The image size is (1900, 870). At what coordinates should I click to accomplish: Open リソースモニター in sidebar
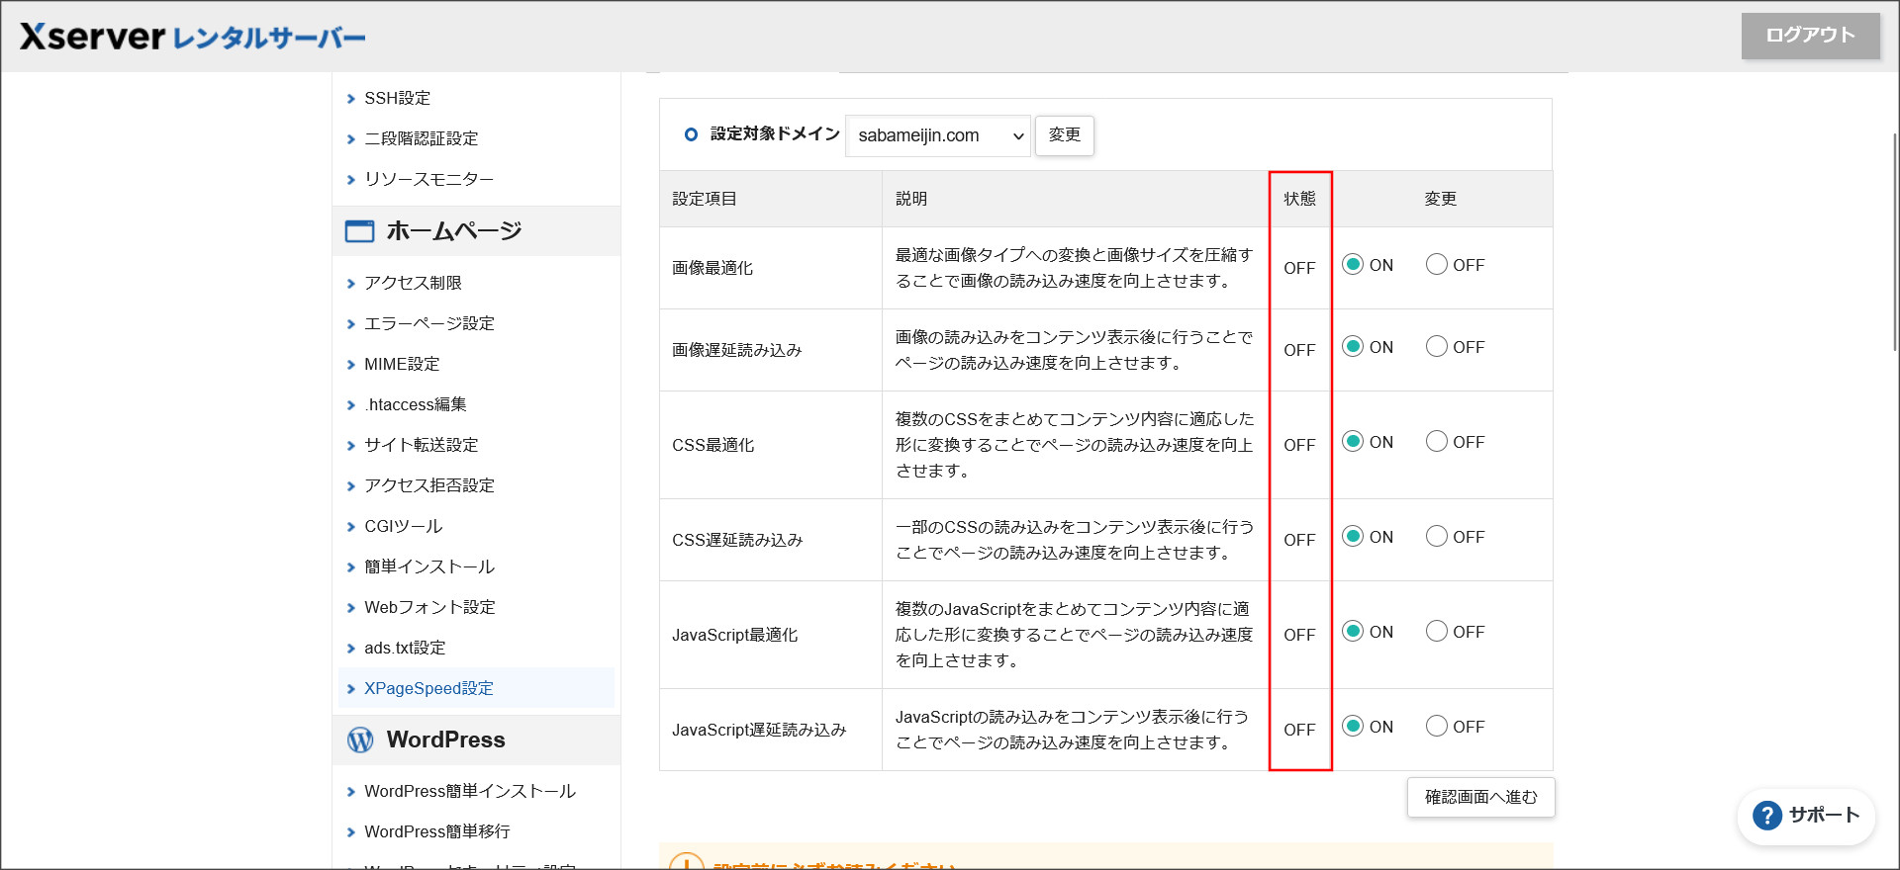(428, 179)
